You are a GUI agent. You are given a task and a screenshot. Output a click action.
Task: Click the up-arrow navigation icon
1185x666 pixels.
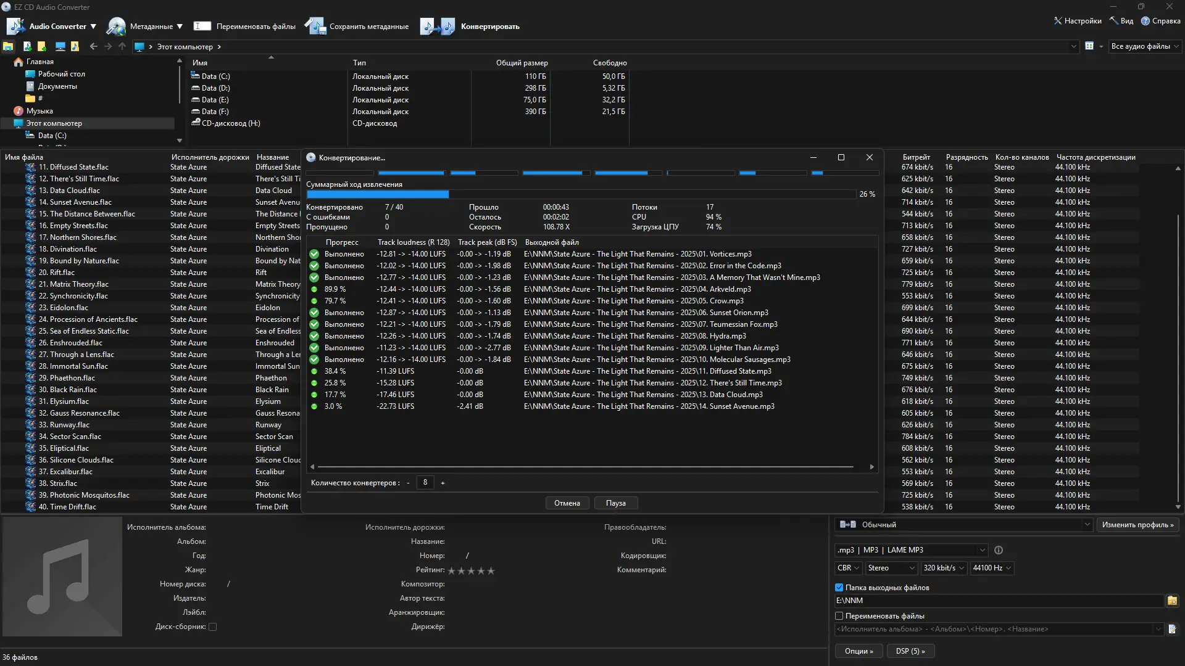(122, 47)
